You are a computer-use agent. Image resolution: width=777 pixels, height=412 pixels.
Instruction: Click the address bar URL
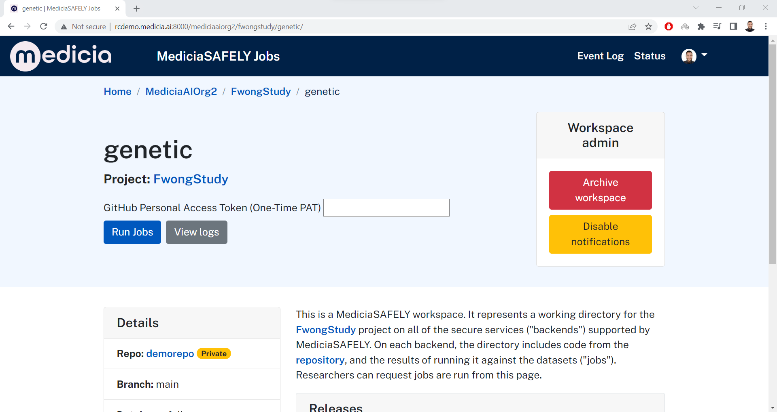point(209,27)
